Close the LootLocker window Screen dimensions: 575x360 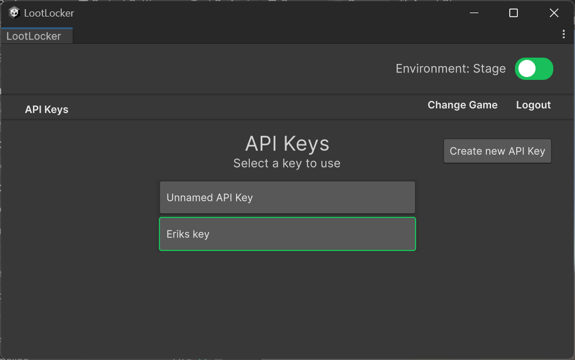[554, 13]
